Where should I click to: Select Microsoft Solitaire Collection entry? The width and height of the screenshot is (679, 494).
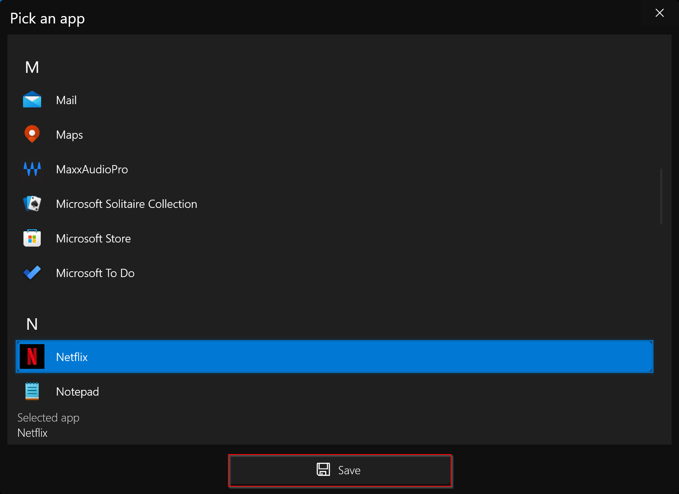click(334, 204)
